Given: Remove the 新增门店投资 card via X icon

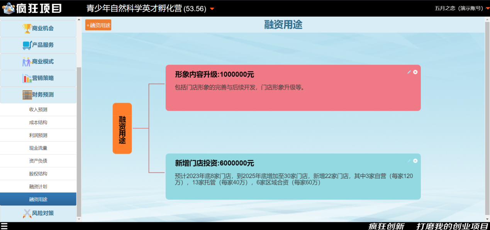Looking at the screenshot, I should (x=415, y=161).
